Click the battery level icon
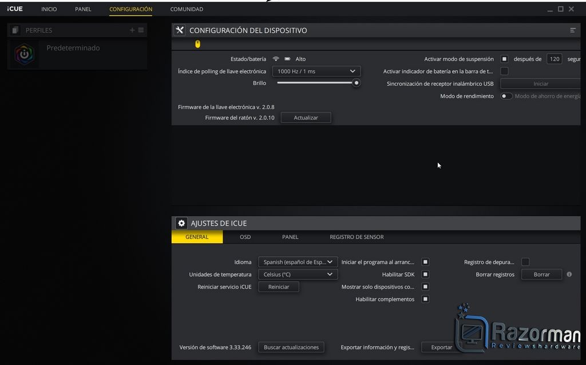Screen dimensions: 586x365 (287, 59)
